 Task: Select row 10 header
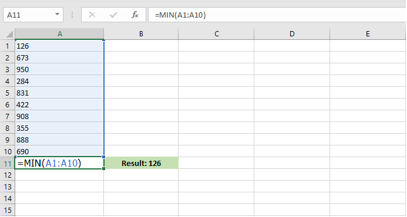coord(7,151)
